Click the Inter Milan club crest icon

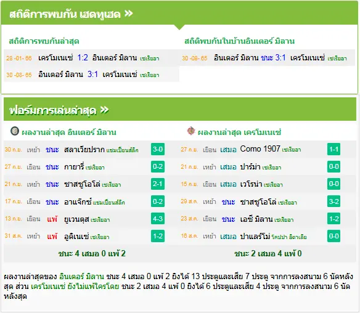click(15, 131)
